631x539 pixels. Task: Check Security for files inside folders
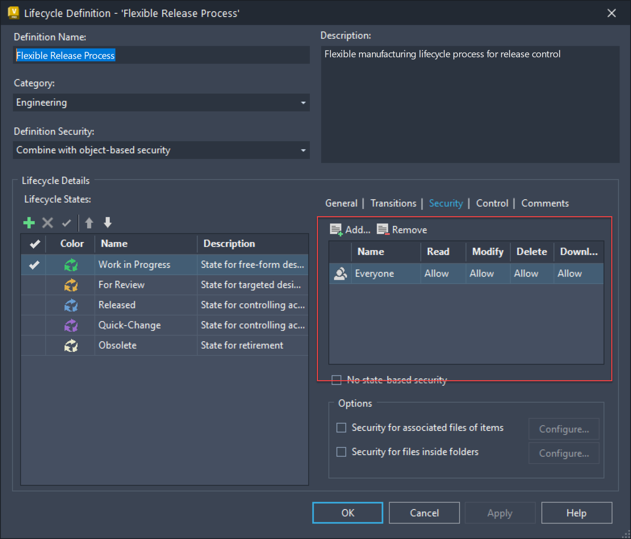pos(341,452)
